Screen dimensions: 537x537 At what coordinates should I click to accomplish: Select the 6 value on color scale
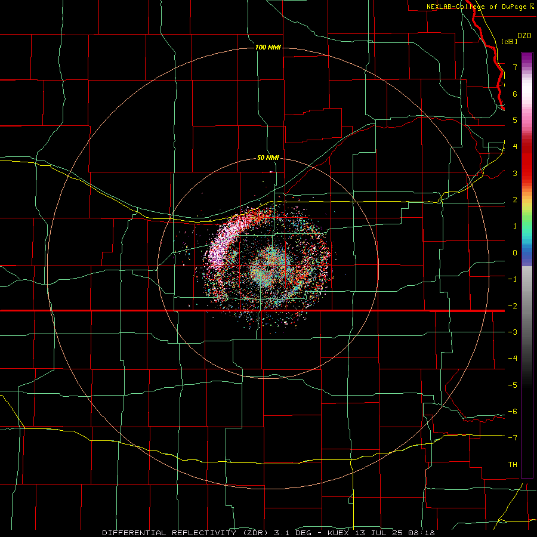pos(515,94)
